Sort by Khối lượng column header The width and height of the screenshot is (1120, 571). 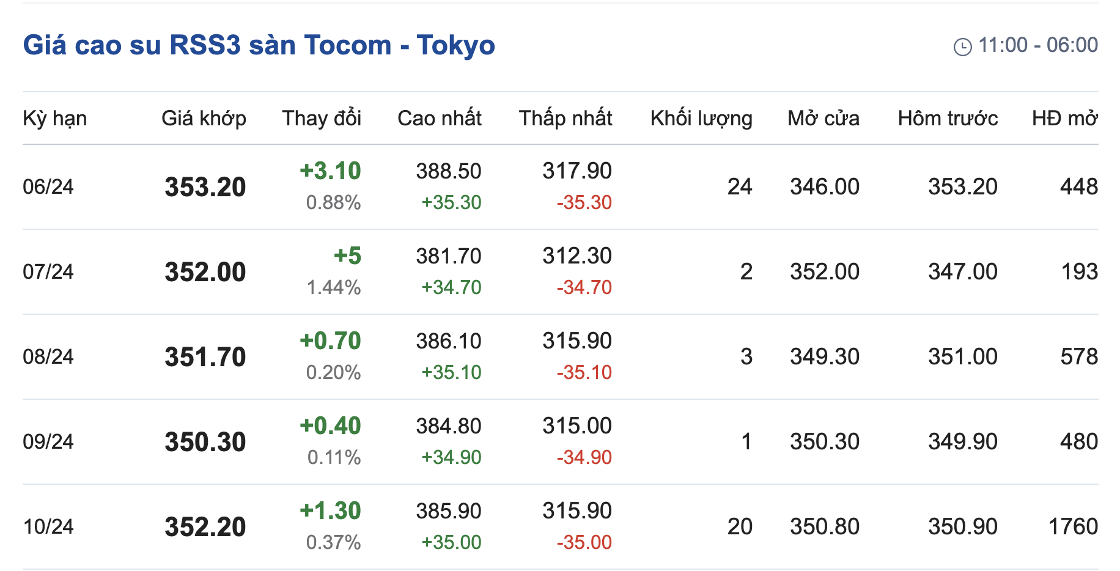click(701, 118)
